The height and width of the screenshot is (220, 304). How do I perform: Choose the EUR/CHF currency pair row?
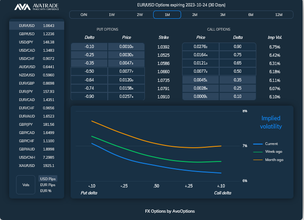pos(37,108)
